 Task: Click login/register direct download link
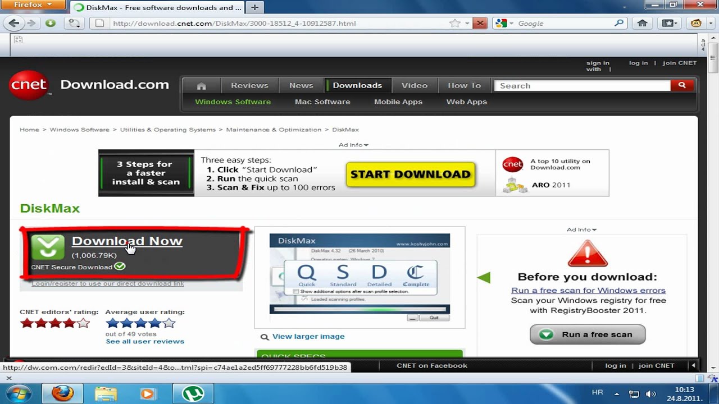tap(108, 283)
